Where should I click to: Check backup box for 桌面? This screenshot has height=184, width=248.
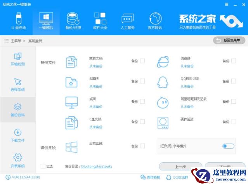click(142, 101)
